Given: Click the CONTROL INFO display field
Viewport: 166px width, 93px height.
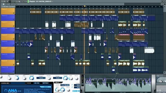Looking at the screenshot, I should coord(18,83).
